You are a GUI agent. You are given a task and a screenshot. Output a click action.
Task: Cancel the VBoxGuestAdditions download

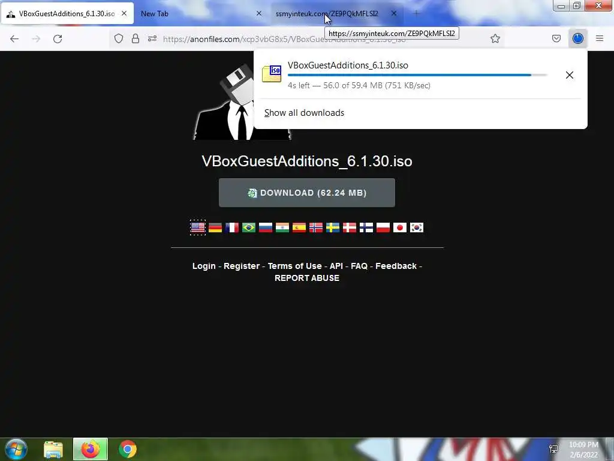tap(570, 75)
